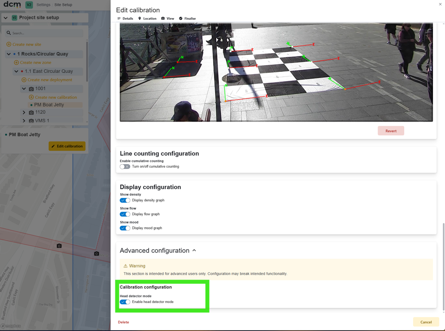Click the plus icon for Create new zone

(16, 63)
